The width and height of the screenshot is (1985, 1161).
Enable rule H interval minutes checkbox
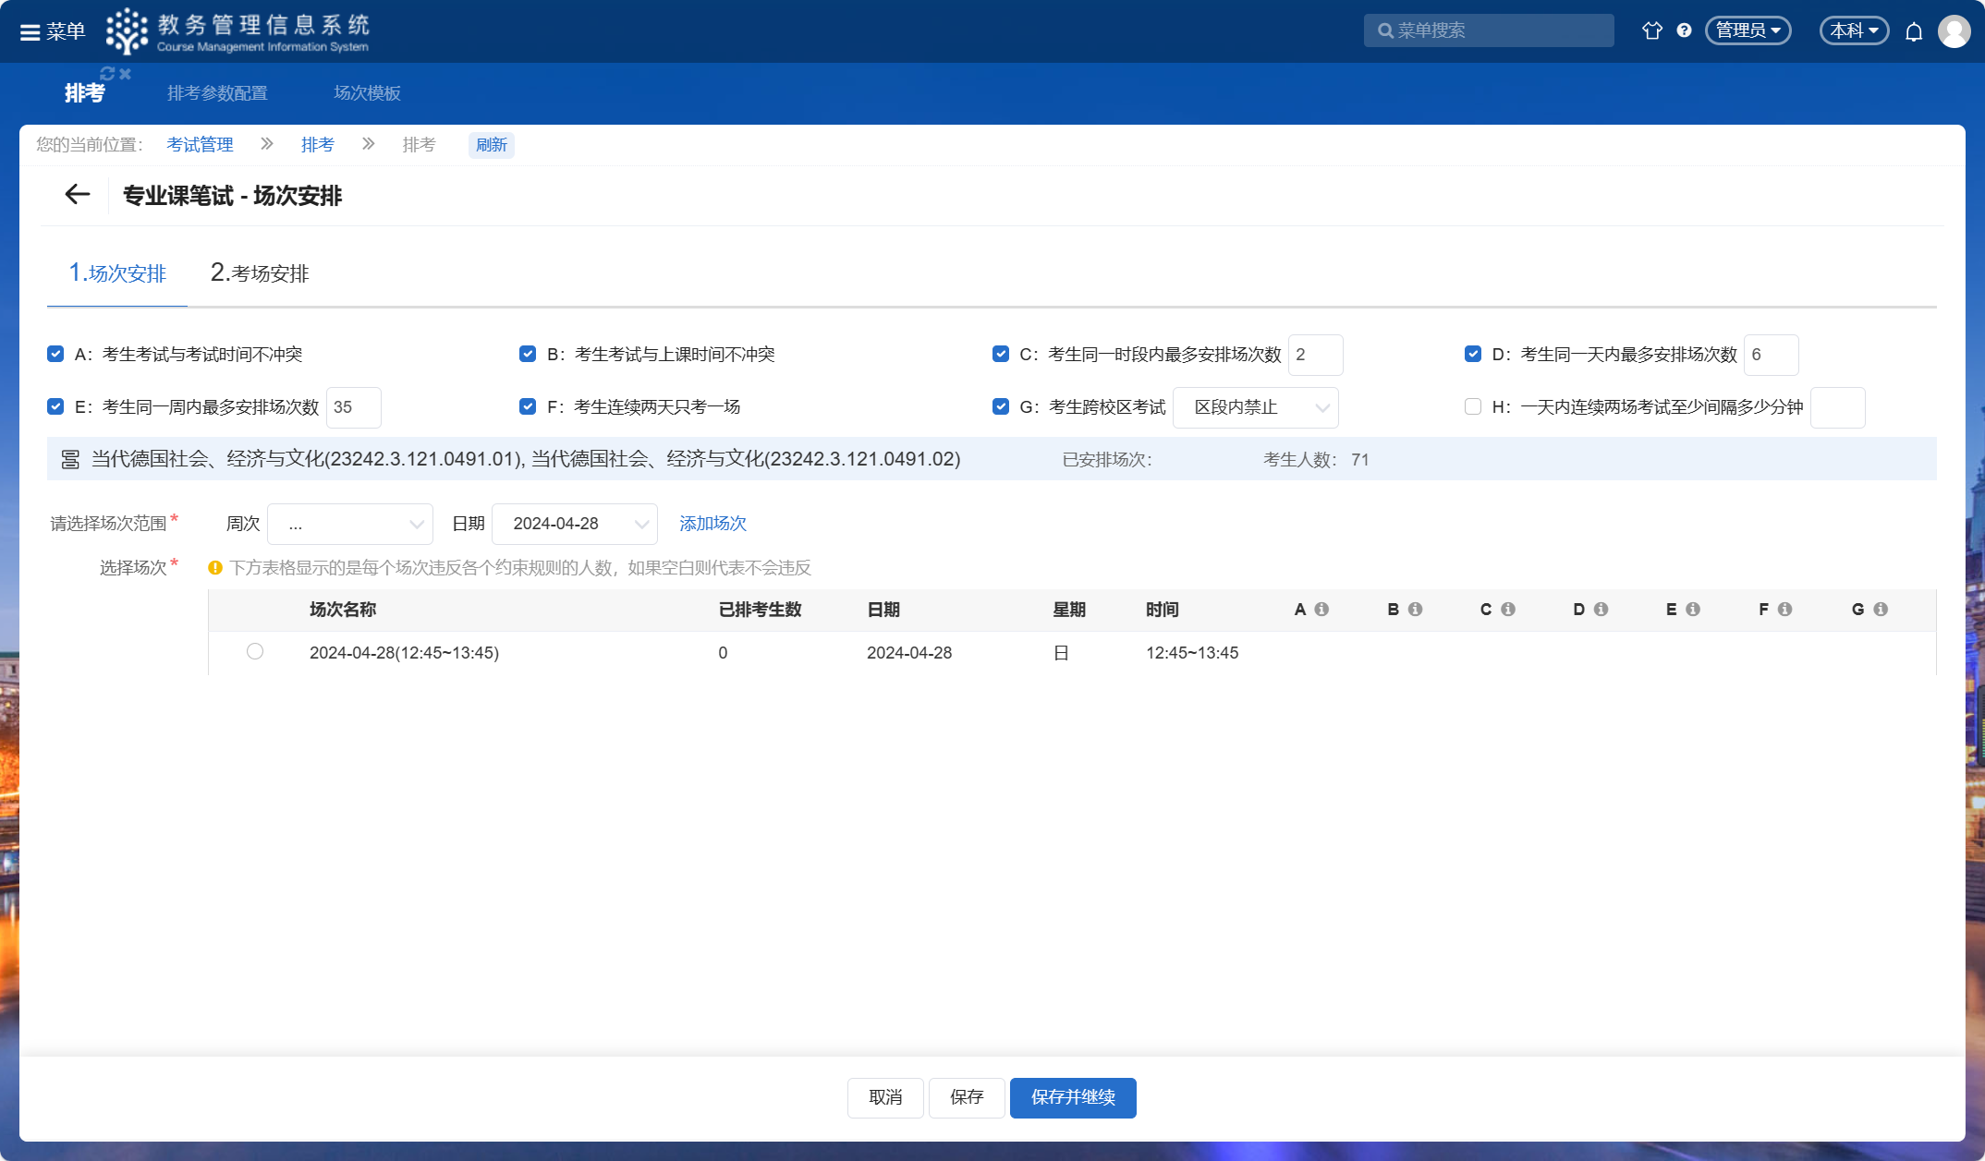(1473, 407)
